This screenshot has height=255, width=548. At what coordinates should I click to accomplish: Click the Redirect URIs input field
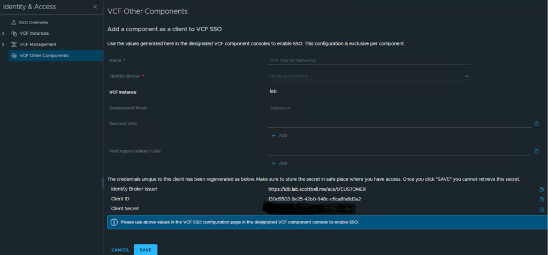[399, 123]
